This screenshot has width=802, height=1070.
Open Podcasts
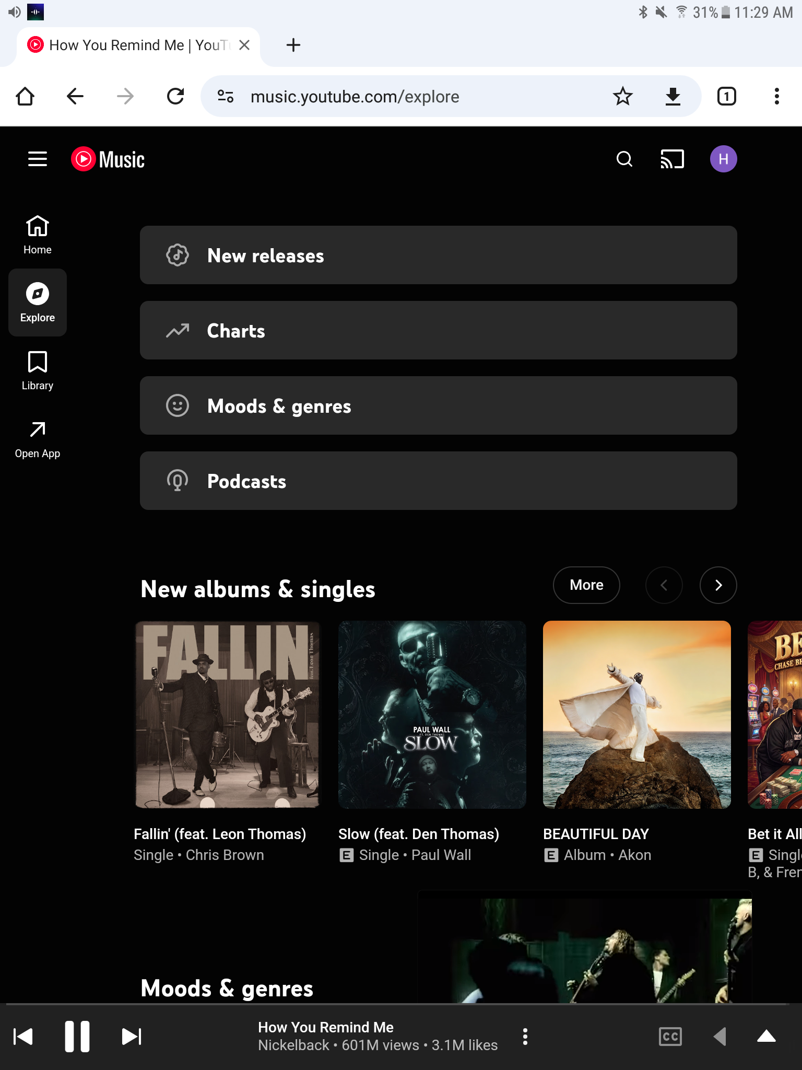(439, 481)
